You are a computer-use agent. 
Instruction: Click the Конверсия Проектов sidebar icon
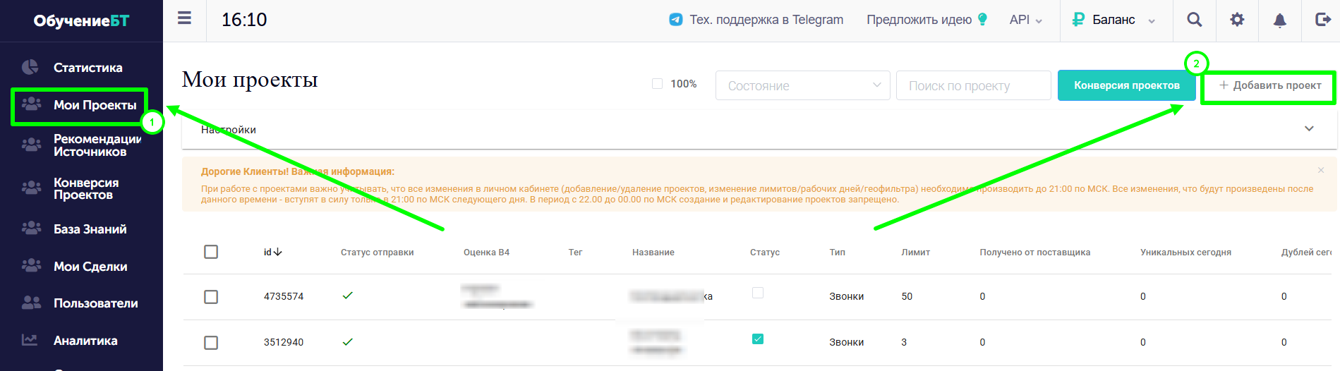click(x=31, y=188)
